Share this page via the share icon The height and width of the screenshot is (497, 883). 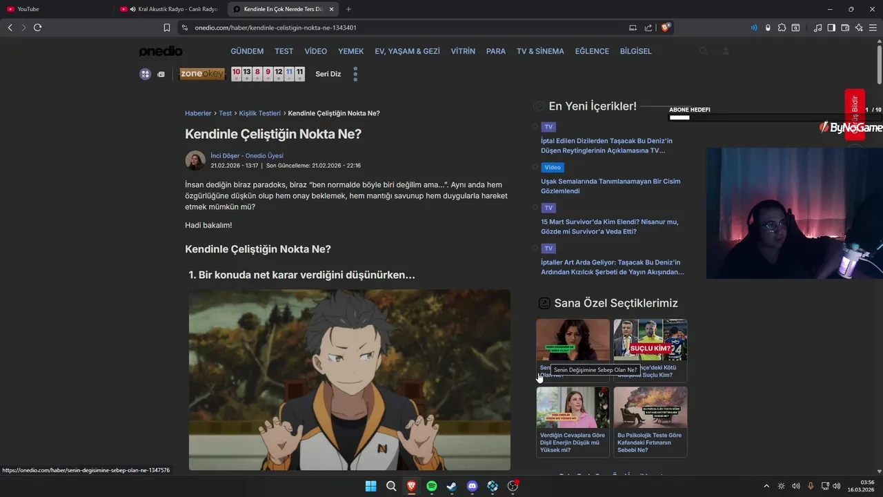(x=648, y=28)
